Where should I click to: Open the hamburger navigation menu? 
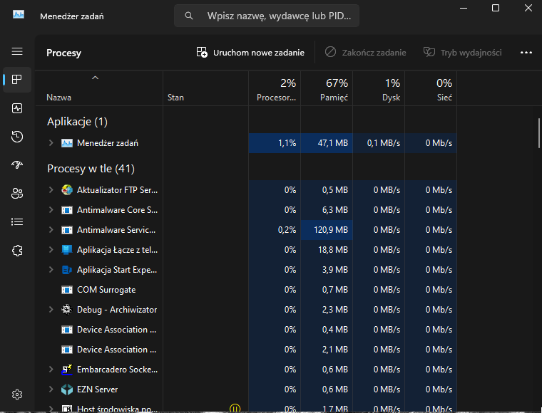[x=17, y=51]
